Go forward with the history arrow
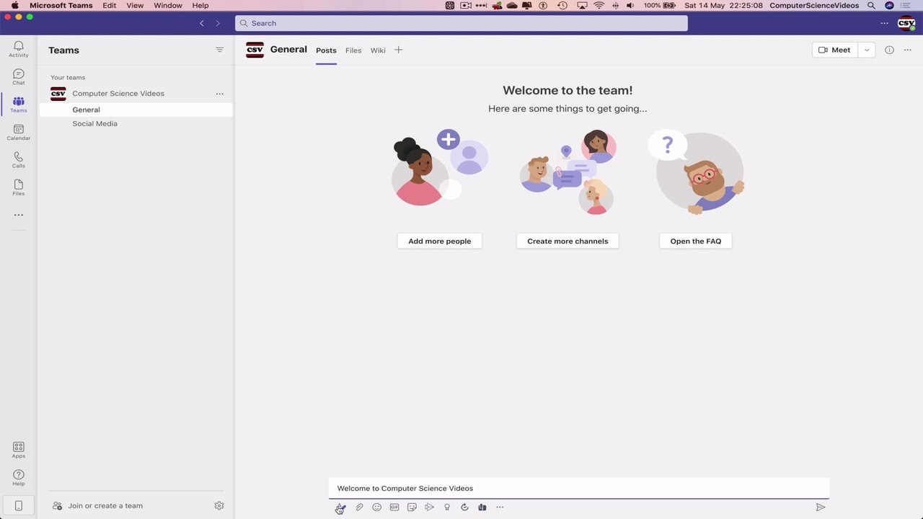 coord(218,23)
